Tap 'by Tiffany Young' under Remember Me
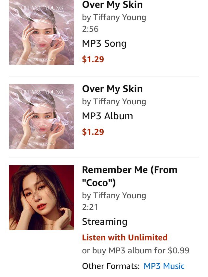 tap(114, 195)
